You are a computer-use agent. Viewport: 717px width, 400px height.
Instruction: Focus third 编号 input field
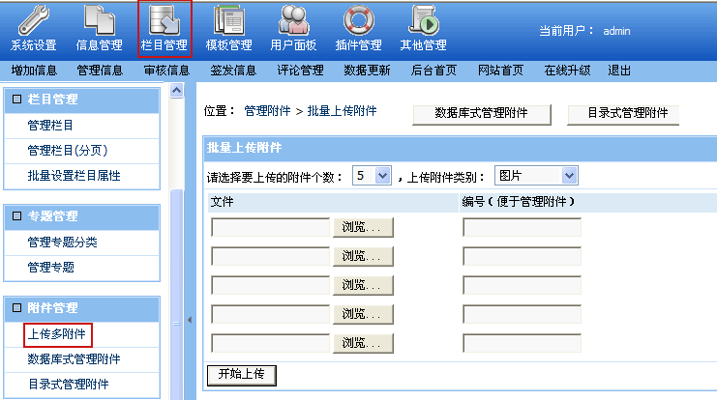coord(522,285)
